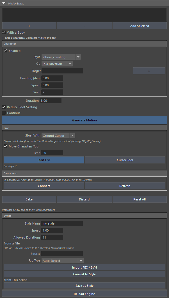Click Convert to Style button

click(x=84, y=274)
